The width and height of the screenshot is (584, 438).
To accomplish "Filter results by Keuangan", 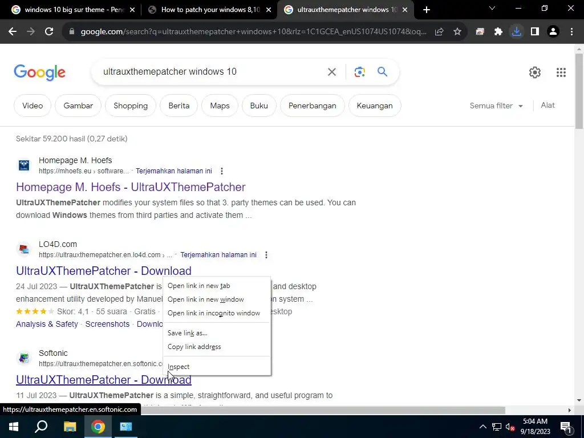I will 375,106.
